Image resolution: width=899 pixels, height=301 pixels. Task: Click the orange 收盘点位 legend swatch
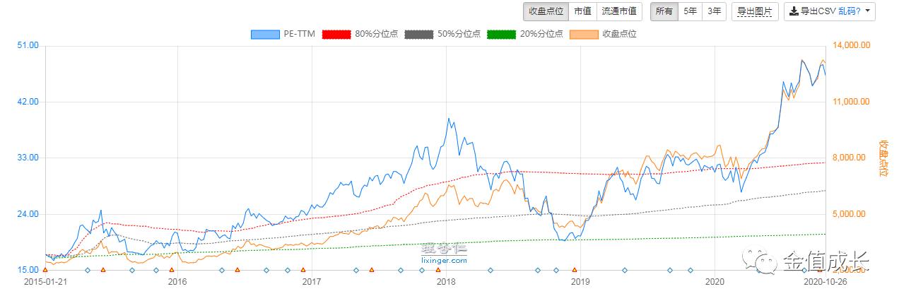point(584,34)
